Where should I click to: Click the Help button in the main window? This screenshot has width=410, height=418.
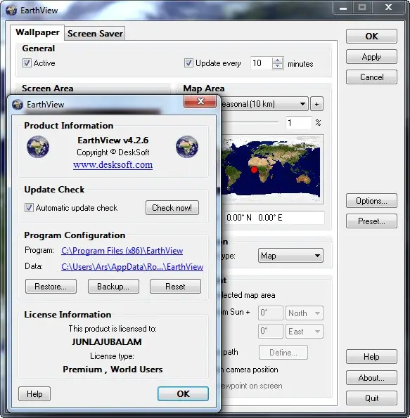(x=371, y=357)
